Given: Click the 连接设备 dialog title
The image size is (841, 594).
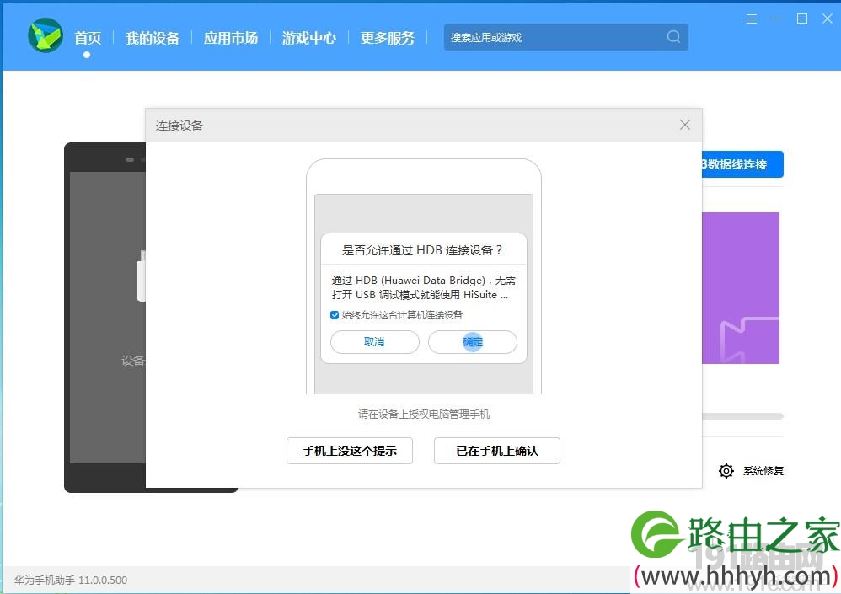Looking at the screenshot, I should (x=179, y=126).
